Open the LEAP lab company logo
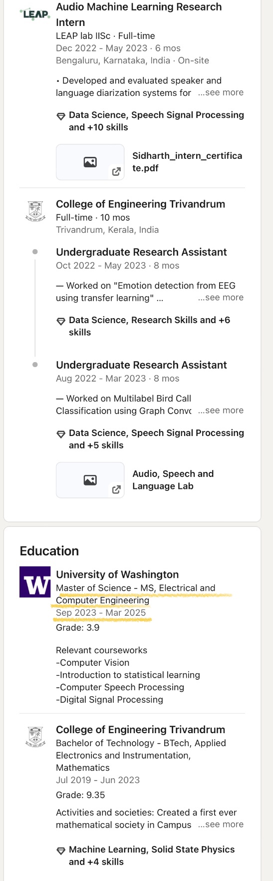273x881 pixels. pyautogui.click(x=35, y=14)
